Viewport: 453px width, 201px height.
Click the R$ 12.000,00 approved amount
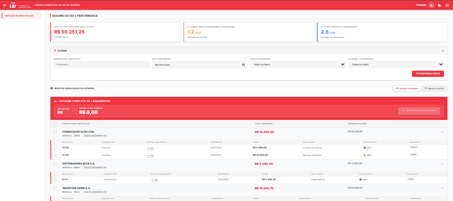point(355,163)
